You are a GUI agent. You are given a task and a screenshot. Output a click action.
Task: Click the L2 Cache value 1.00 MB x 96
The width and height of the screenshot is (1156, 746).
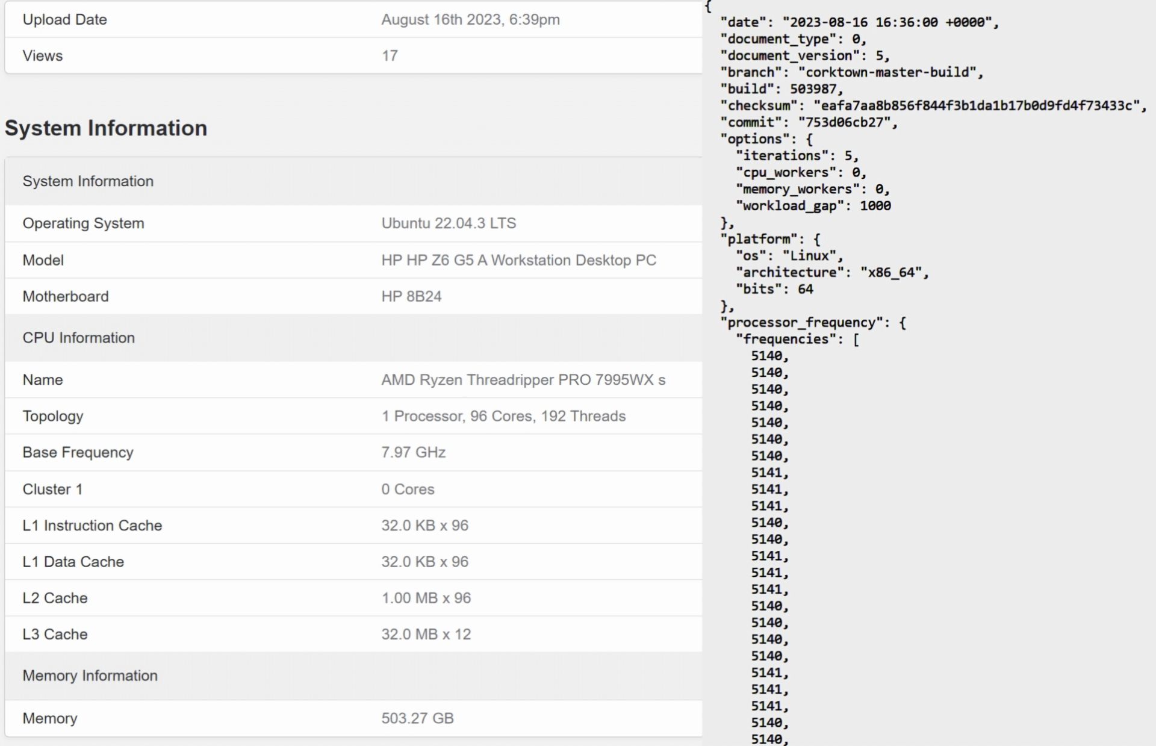(426, 598)
